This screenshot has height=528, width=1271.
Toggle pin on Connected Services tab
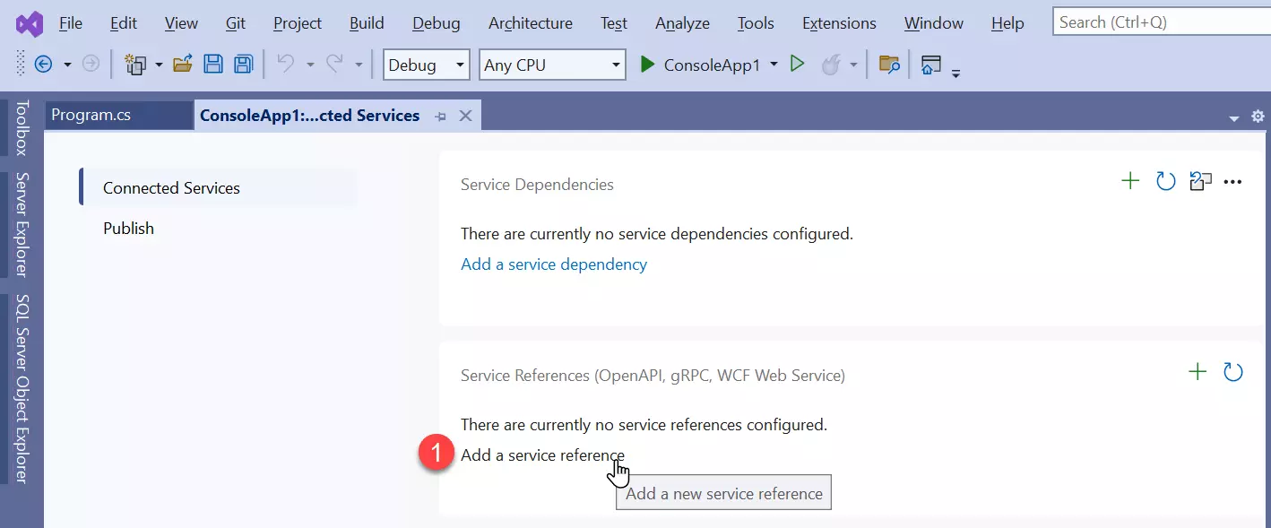tap(440, 117)
